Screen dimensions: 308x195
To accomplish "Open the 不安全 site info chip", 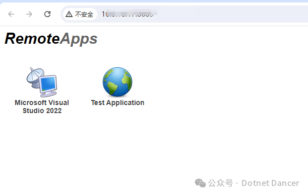I will (x=80, y=14).
